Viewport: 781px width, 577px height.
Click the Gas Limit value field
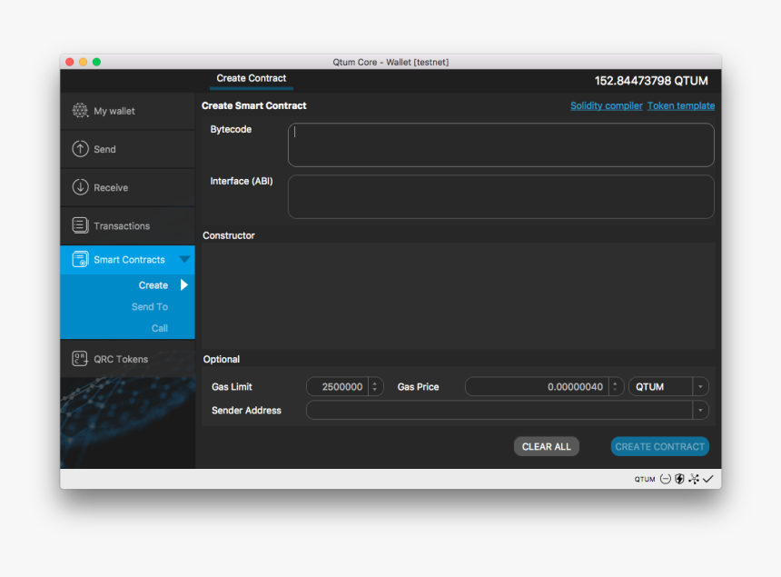pos(338,387)
